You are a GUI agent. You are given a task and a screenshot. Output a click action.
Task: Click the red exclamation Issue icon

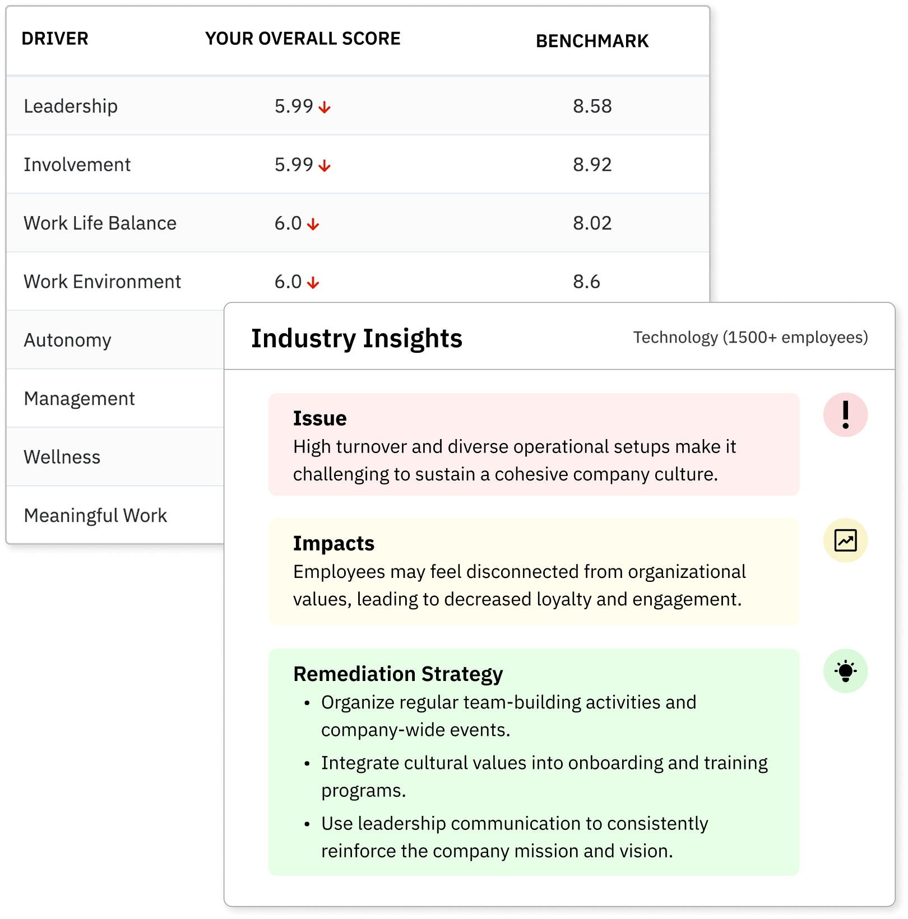point(845,413)
